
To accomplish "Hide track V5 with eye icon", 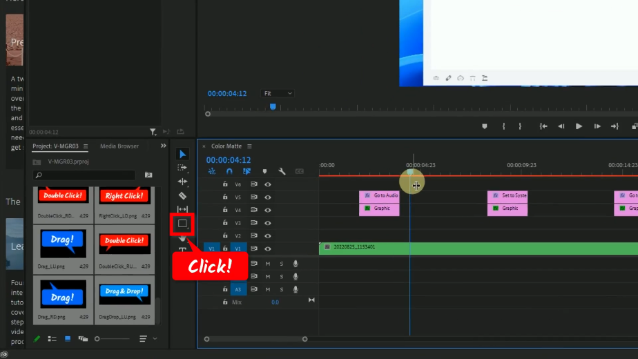I will (268, 197).
